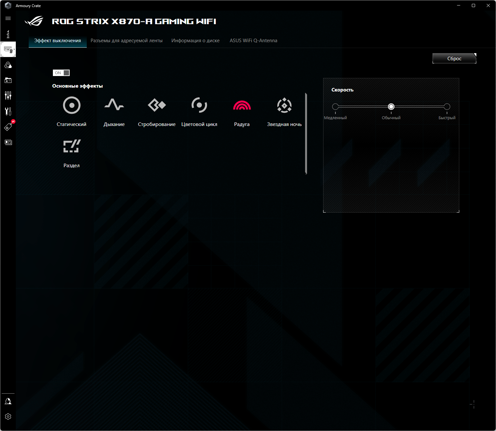Toggle the ON lighting switch off
This screenshot has width=496, height=431.
[61, 73]
